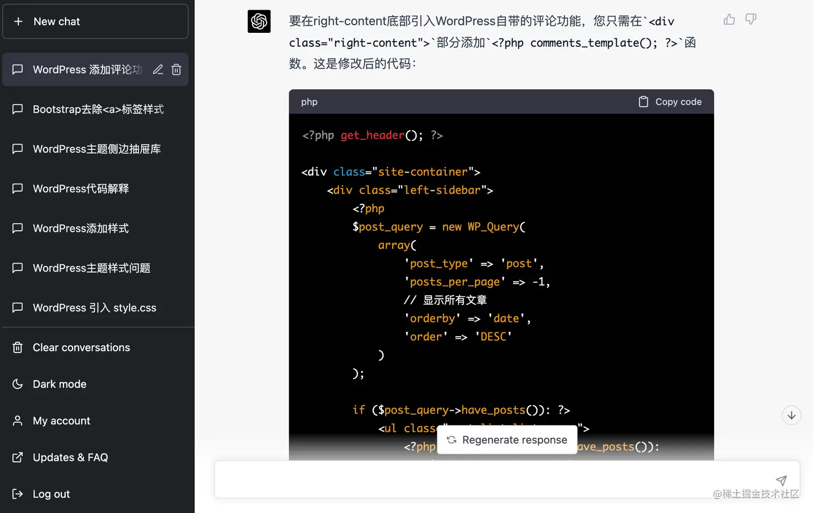
Task: Open the "WordPress代码解释" conversation
Action: click(79, 189)
